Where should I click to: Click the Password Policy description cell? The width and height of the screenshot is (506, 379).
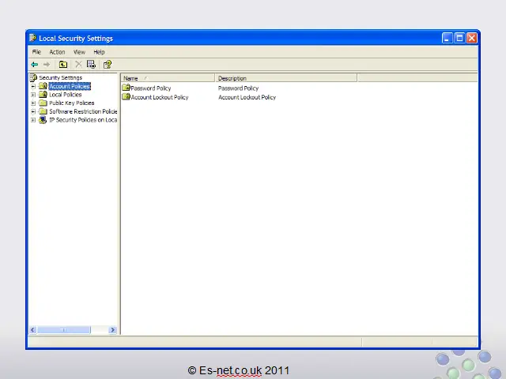(238, 88)
